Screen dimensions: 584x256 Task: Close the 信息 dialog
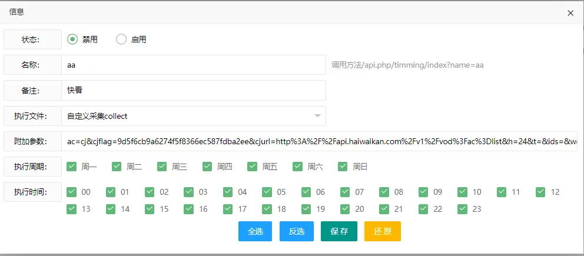[570, 13]
